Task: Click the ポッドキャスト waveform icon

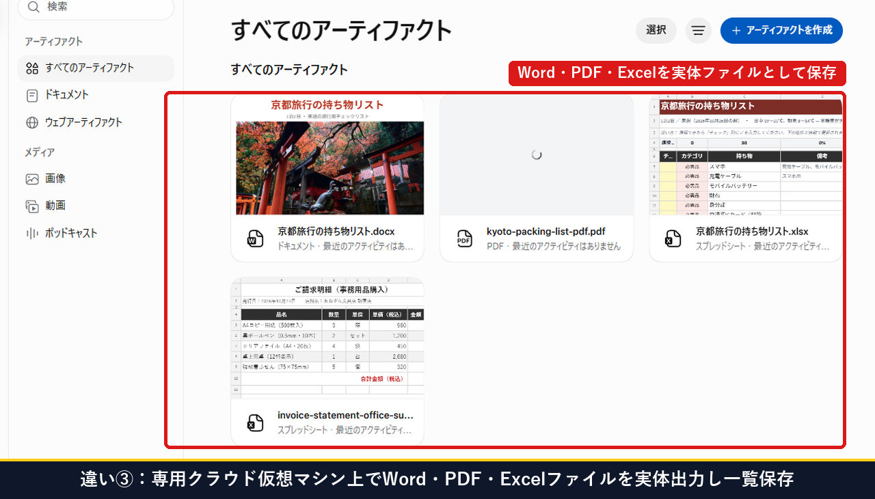Action: [32, 233]
